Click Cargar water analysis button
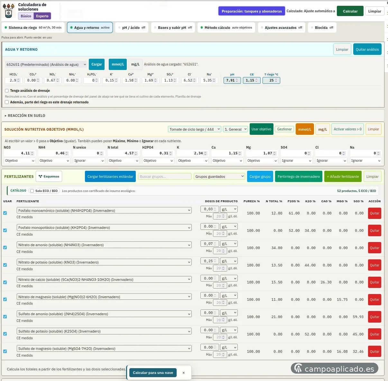Viewport: 388px width, 381px height. 97,65
